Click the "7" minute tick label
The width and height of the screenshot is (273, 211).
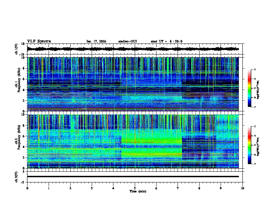point(178,188)
